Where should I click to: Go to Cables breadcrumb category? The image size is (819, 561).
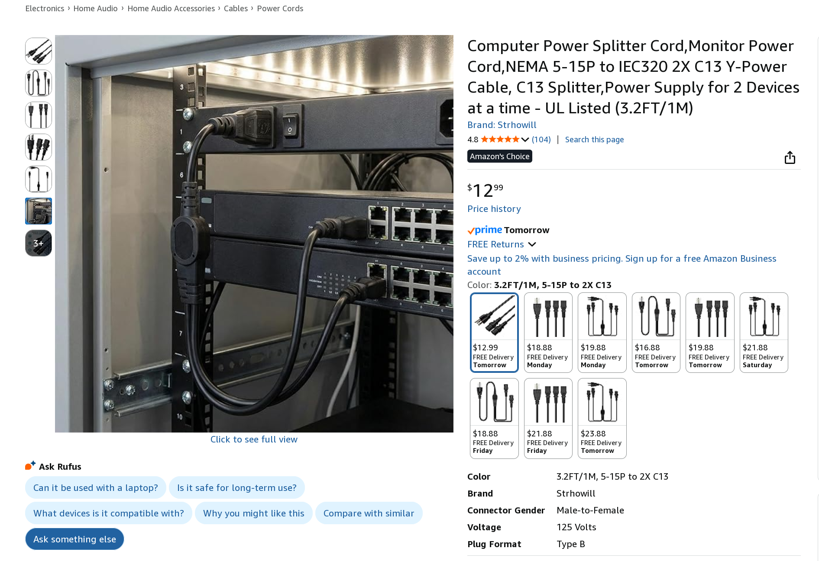pyautogui.click(x=236, y=9)
